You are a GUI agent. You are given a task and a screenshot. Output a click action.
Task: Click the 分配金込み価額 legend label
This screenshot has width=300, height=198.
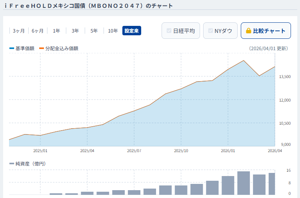(62, 48)
